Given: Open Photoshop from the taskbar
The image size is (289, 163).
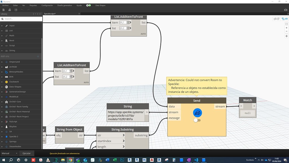Looking at the screenshot, I should pos(122,160).
